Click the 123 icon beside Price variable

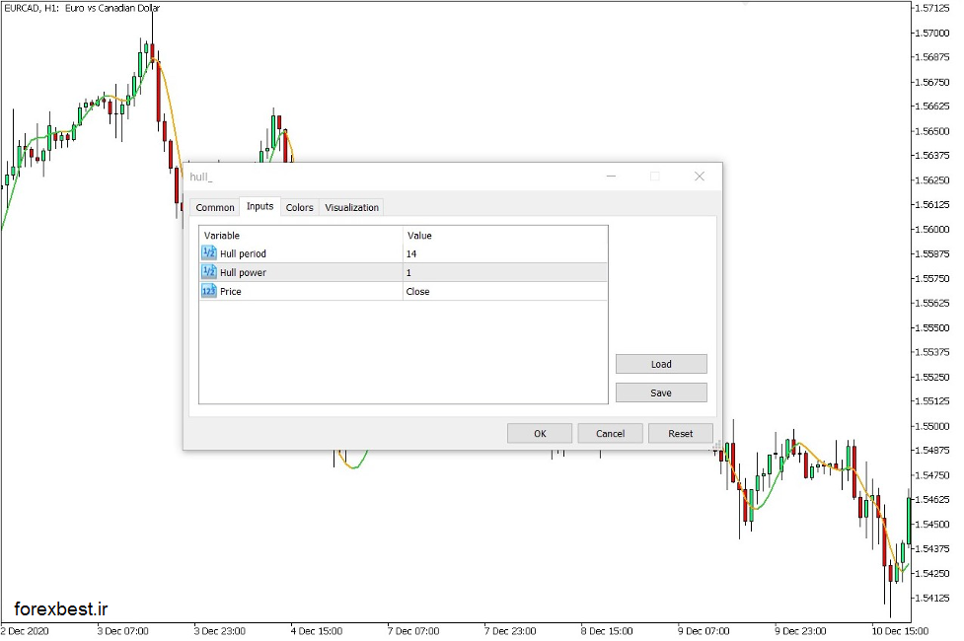(x=208, y=291)
